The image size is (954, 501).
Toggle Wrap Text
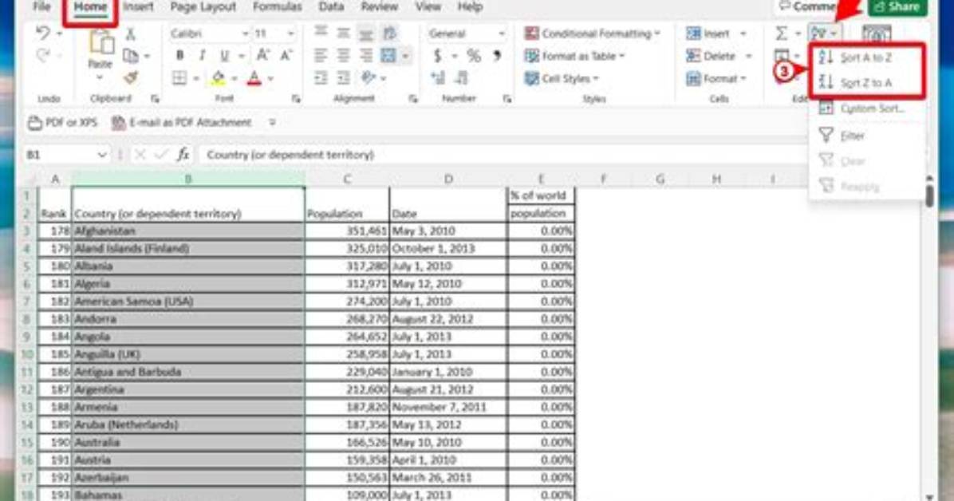coord(389,33)
